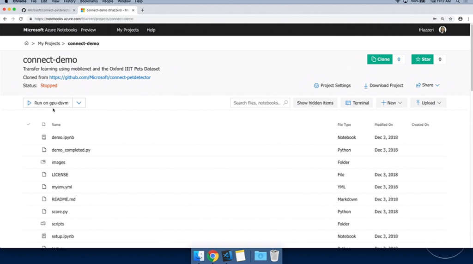The height and width of the screenshot is (264, 473).
Task: Click the Clone button
Action: (380, 59)
